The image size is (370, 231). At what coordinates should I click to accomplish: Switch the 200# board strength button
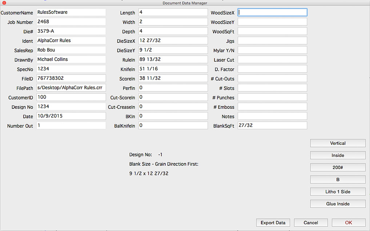pyautogui.click(x=338, y=168)
